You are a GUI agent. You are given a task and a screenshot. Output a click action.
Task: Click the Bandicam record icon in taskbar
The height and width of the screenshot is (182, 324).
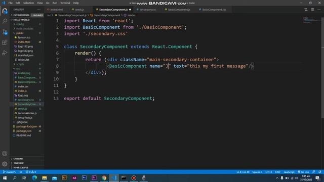[134, 177]
